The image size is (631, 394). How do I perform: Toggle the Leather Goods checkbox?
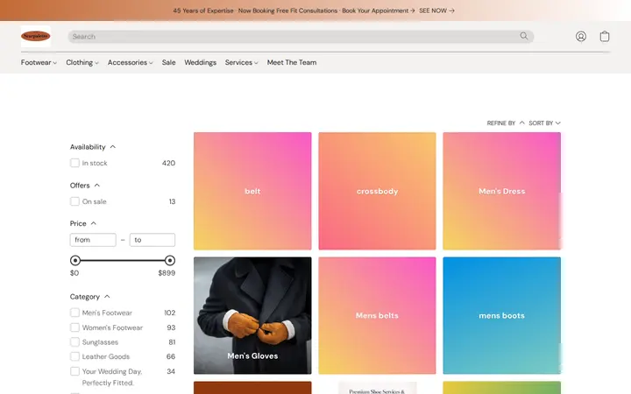(x=74, y=356)
